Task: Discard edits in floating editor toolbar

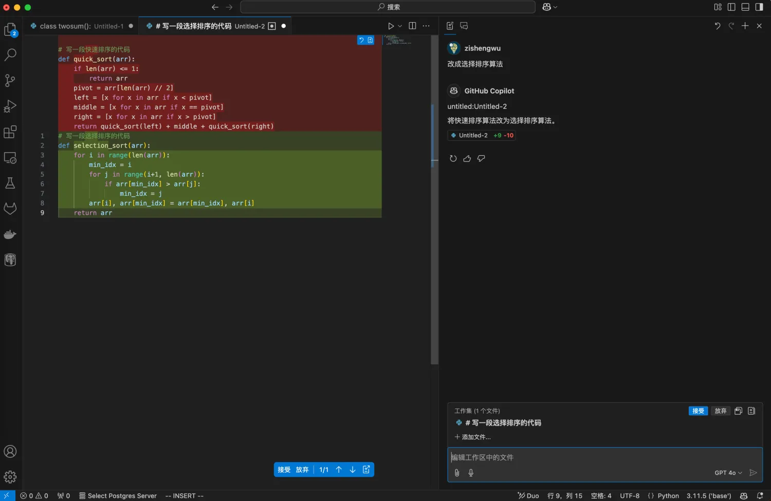Action: click(302, 470)
